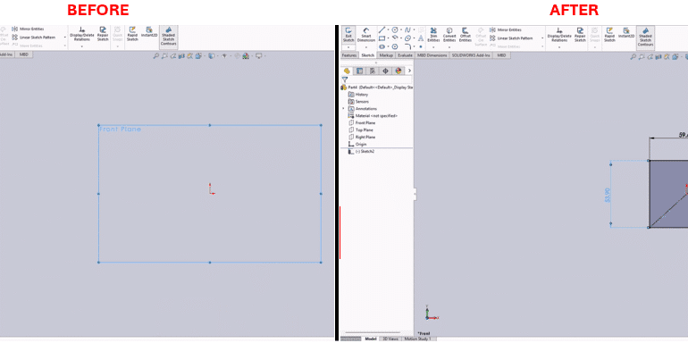Screen dimensions: 688x343
Task: Click Offset Entities in AFTER panel
Action: pos(466,35)
